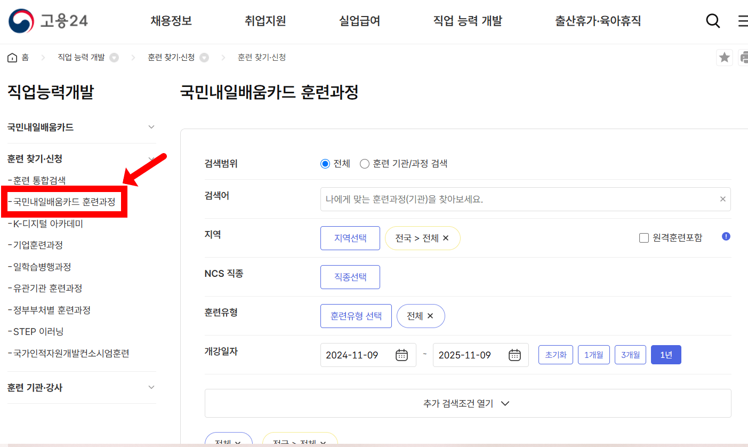
Task: Click the 검색어 keyword input field
Action: 525,199
